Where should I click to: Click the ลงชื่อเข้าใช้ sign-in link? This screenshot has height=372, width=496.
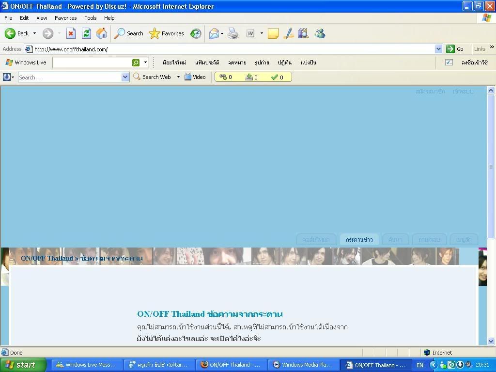click(x=475, y=62)
